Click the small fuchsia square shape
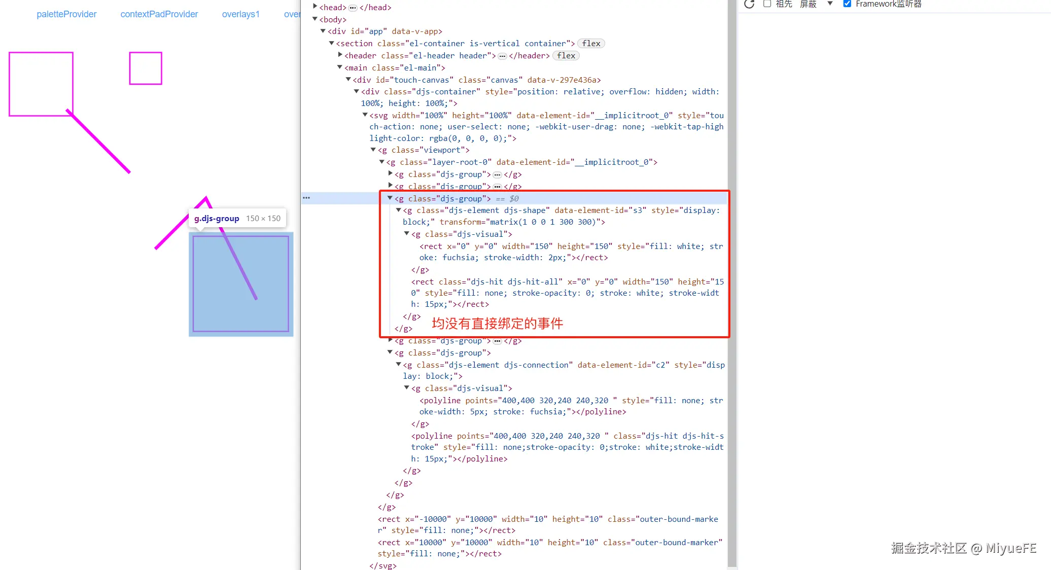The image size is (1051, 570). 146,68
